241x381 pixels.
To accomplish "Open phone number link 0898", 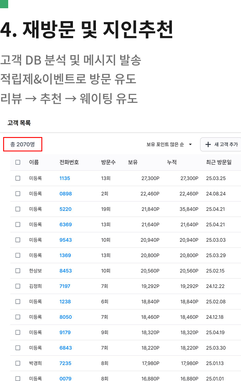I will [66, 194].
